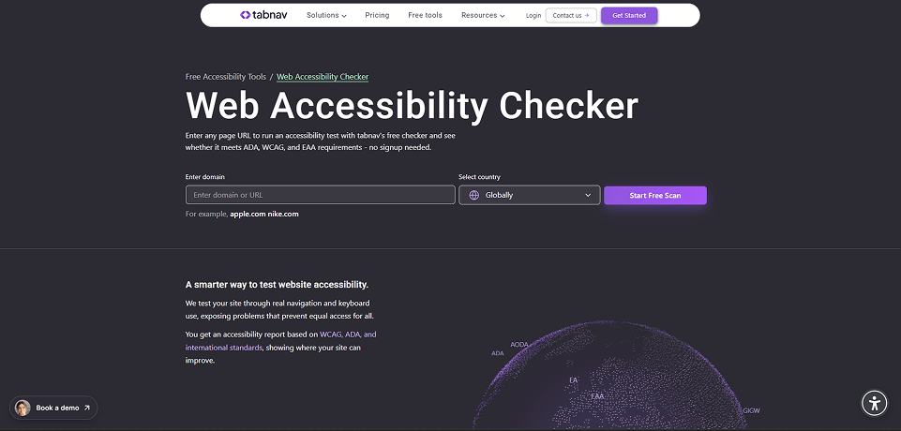Choose the apple.com example

tap(248, 214)
